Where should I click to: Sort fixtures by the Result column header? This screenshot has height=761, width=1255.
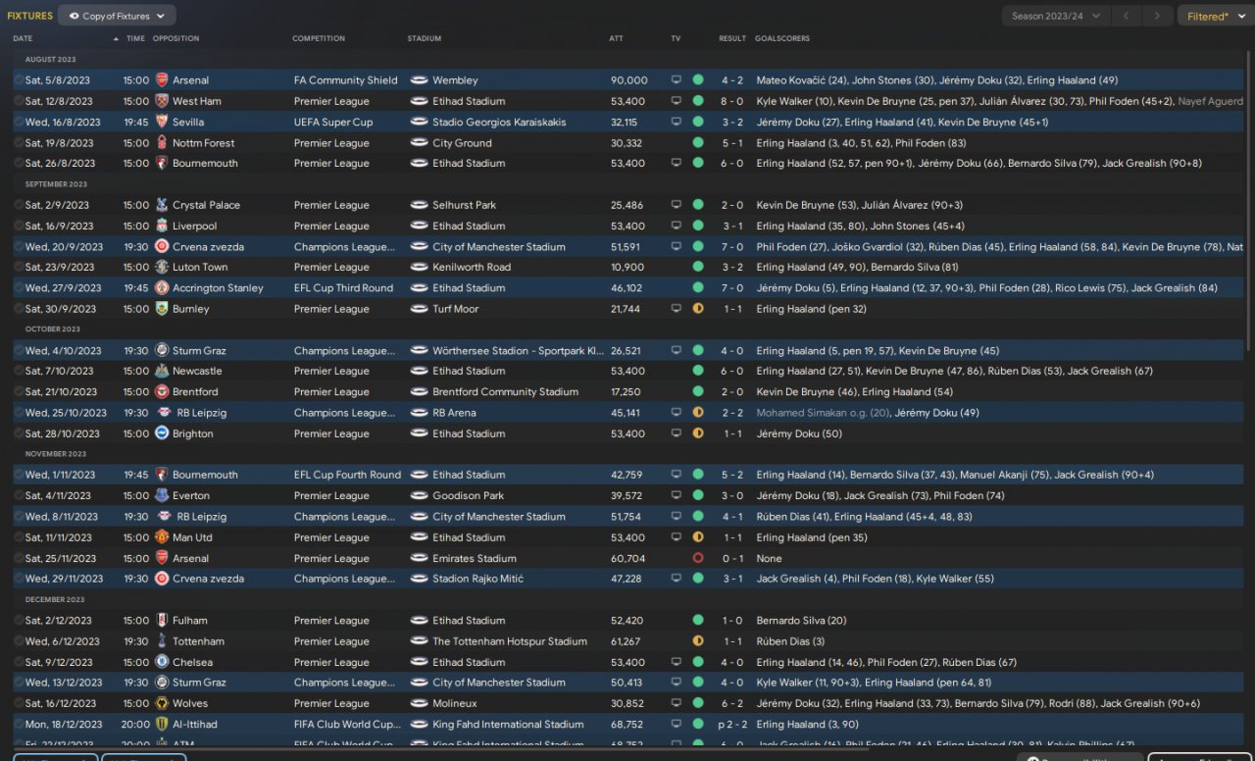[732, 38]
